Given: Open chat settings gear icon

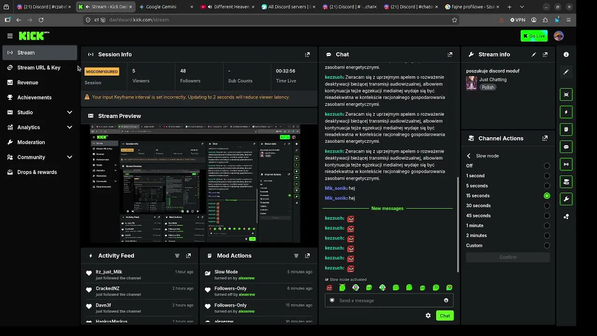Looking at the screenshot, I should (x=428, y=316).
